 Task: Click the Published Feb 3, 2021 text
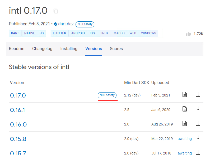click(29, 24)
